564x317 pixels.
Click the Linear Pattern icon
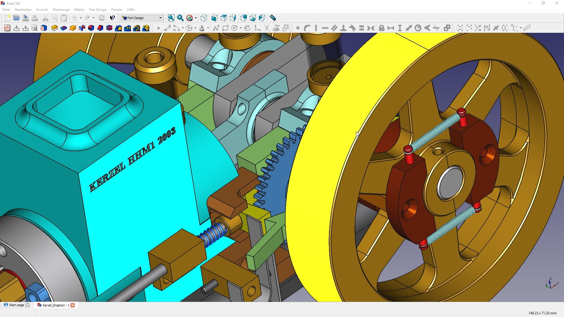point(127,28)
